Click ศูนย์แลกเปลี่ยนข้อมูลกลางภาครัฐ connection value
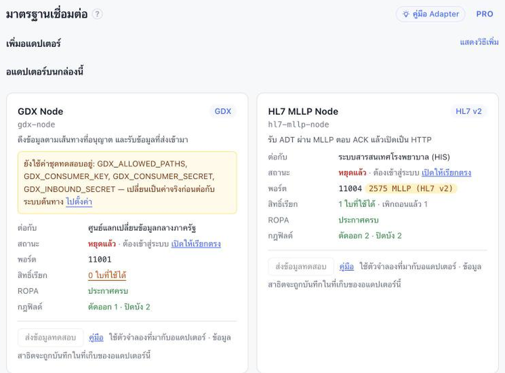The image size is (505, 373). tap(142, 228)
